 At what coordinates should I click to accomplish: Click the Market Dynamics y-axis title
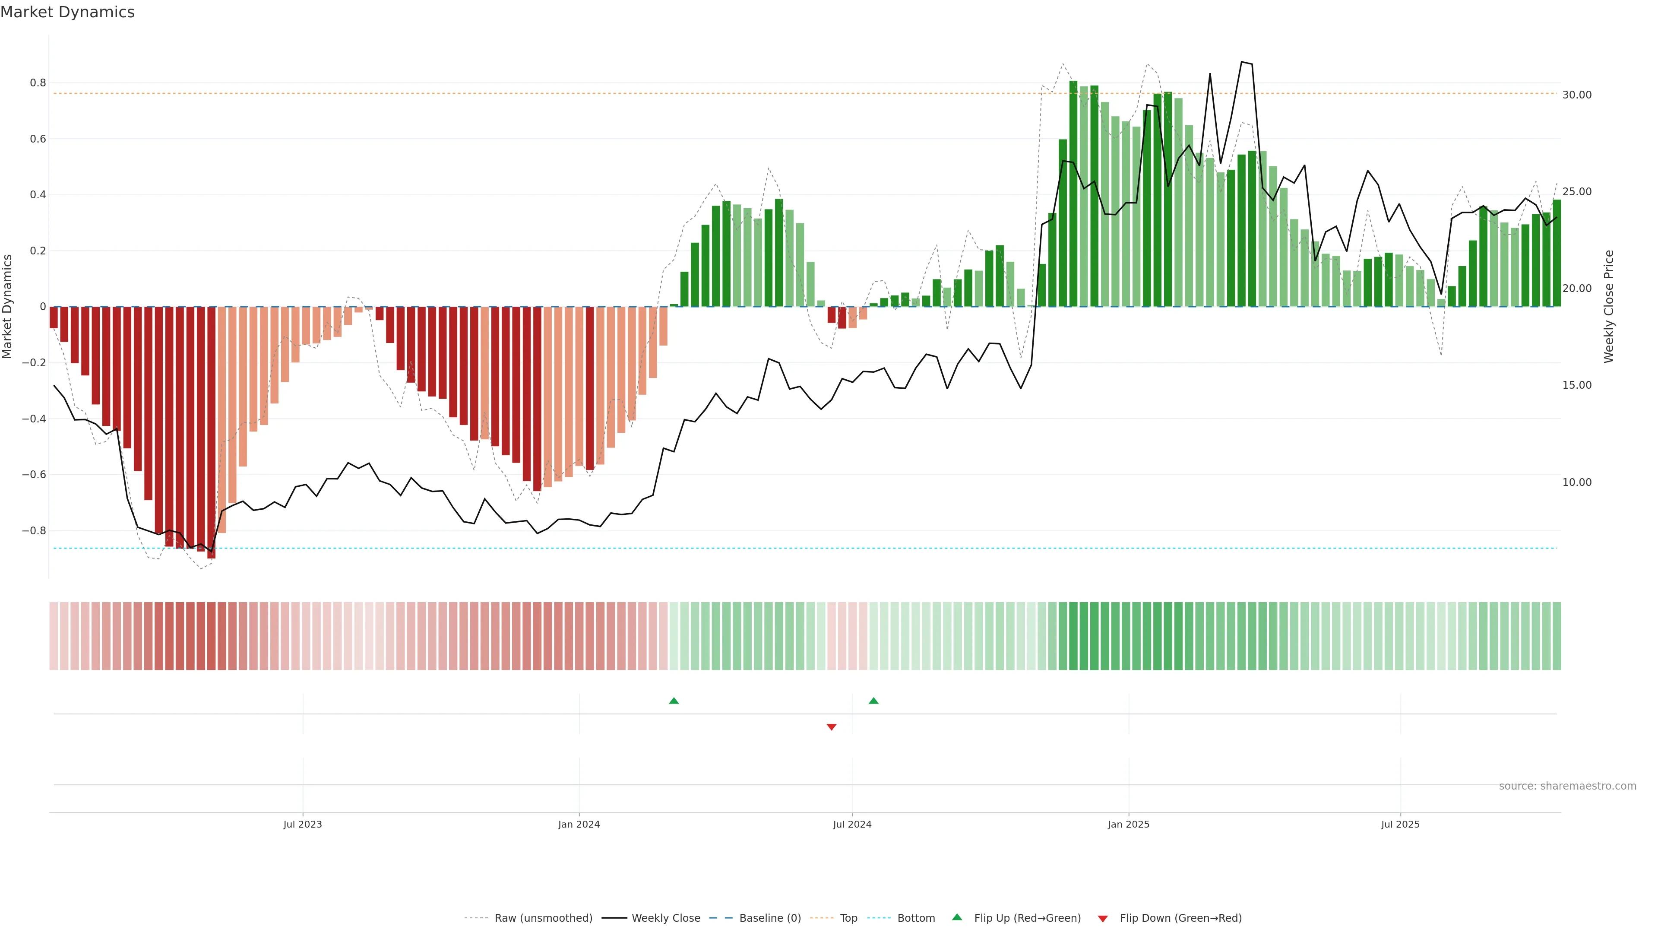tap(8, 307)
